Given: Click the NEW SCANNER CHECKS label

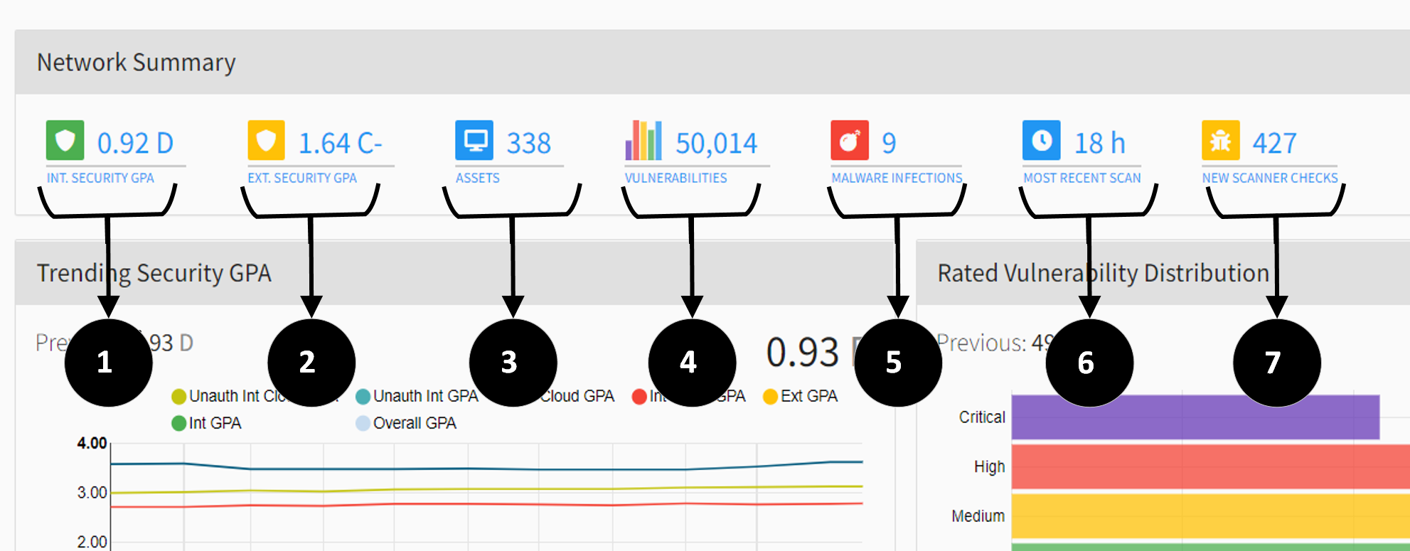Looking at the screenshot, I should (x=1270, y=178).
